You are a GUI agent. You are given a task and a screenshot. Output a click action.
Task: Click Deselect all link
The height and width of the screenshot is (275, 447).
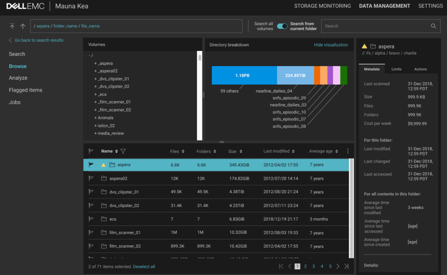pyautogui.click(x=144, y=267)
